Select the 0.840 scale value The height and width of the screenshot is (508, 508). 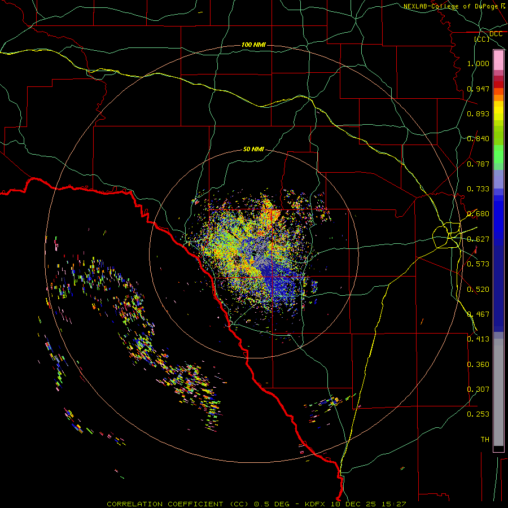[x=478, y=139]
